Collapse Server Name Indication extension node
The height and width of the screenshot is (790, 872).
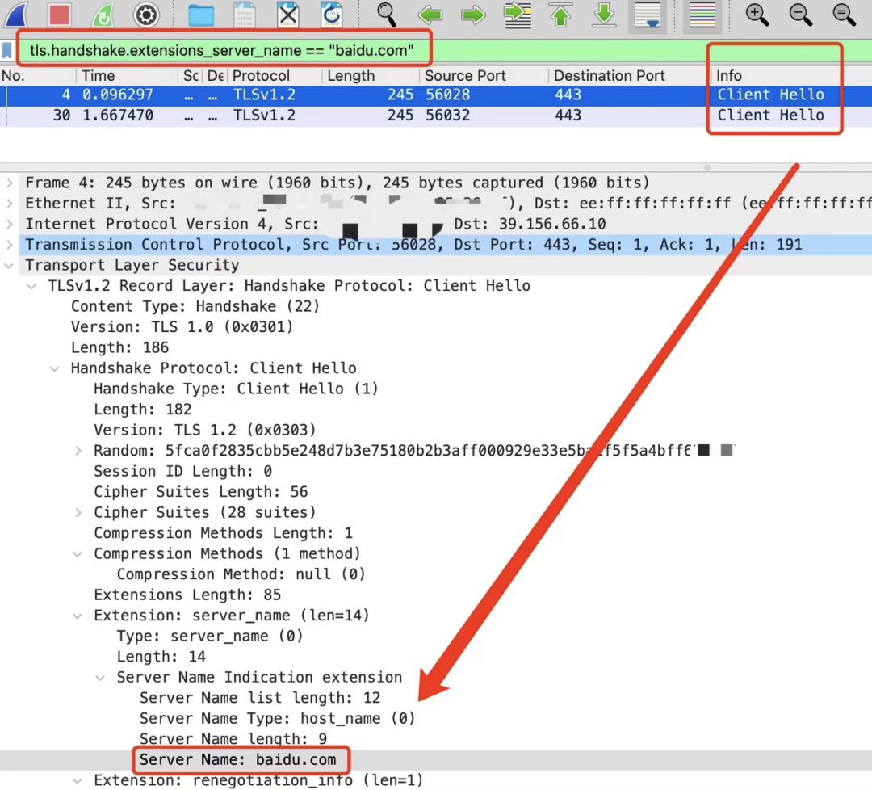[101, 677]
